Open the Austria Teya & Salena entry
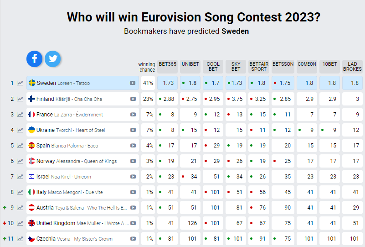 click(x=82, y=208)
